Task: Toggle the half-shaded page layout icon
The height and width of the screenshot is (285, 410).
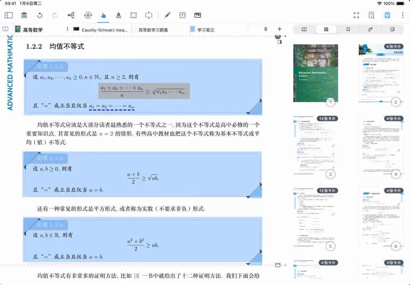Action: click(x=279, y=42)
